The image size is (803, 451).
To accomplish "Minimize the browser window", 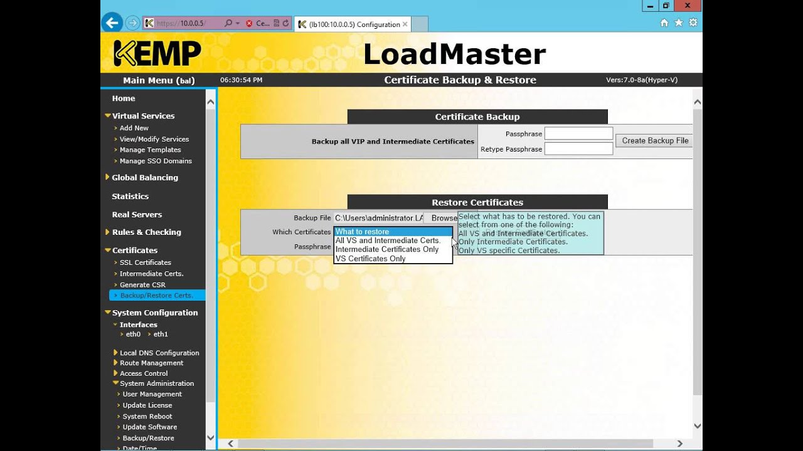I will coord(650,6).
